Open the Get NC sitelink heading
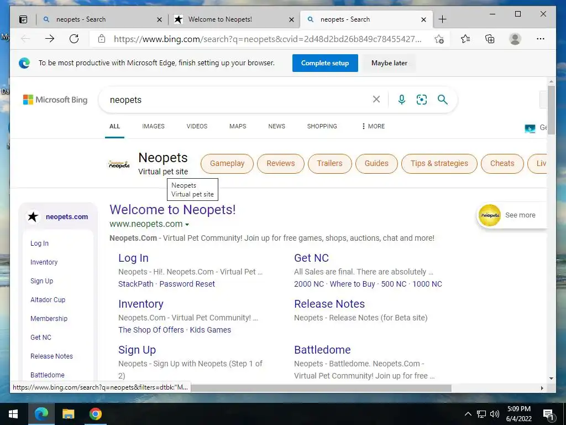Viewport: 566px width, 425px height. pos(312,258)
